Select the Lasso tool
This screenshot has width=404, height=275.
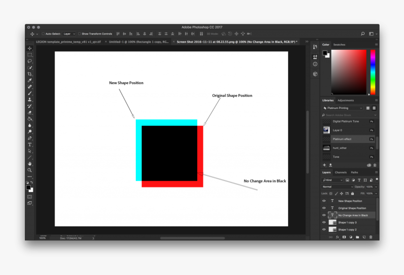point(30,61)
